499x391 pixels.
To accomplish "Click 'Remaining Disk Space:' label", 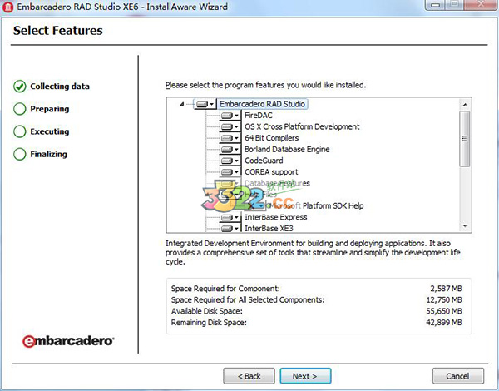I will tap(209, 323).
